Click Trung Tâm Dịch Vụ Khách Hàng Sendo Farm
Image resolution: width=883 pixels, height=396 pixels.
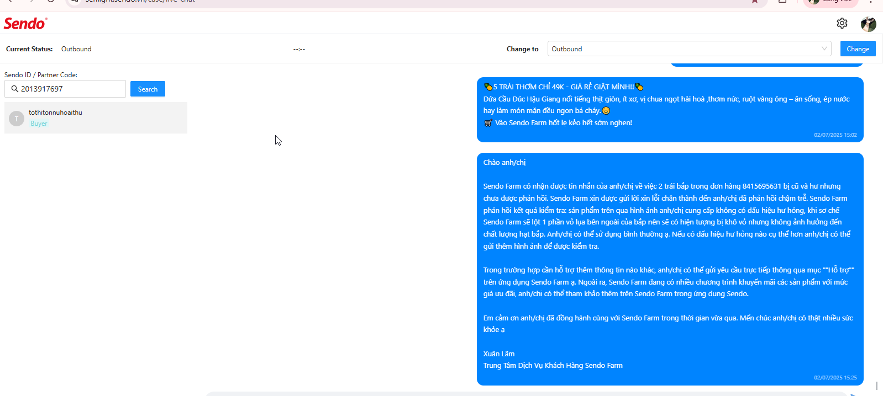tap(553, 366)
